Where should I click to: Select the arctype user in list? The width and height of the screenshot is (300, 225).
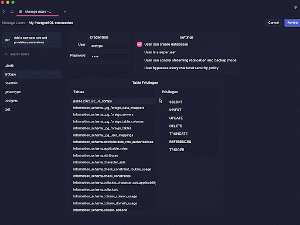32,74
